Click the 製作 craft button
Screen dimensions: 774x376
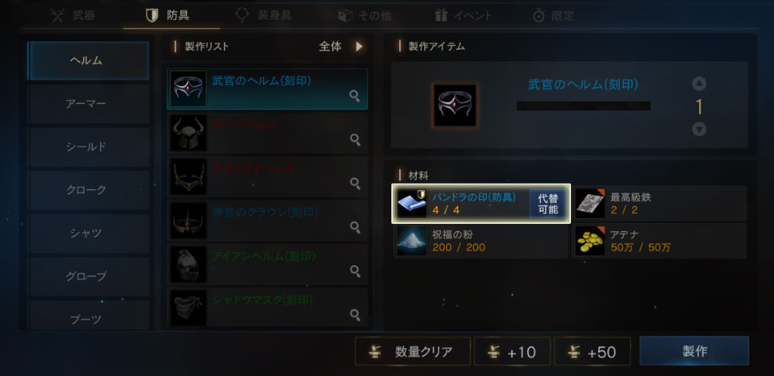(694, 351)
